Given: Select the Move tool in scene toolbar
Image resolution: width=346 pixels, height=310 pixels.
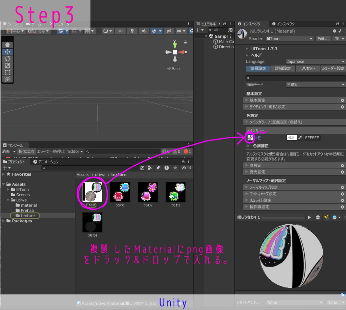Looking at the screenshot, I should click(7, 52).
